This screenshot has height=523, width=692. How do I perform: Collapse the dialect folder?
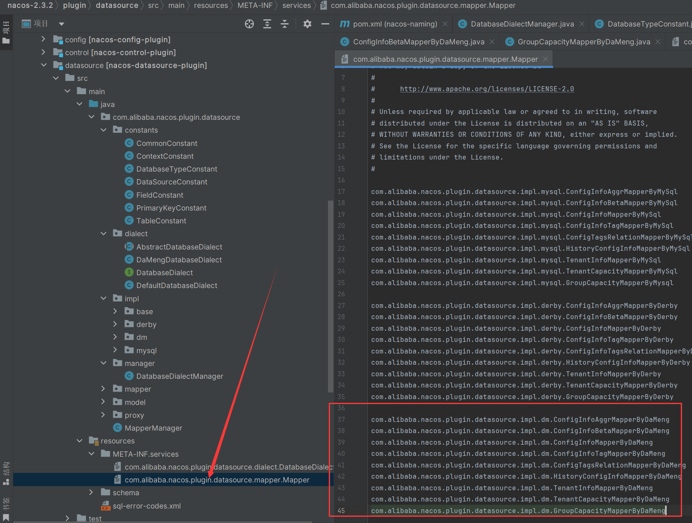[104, 234]
